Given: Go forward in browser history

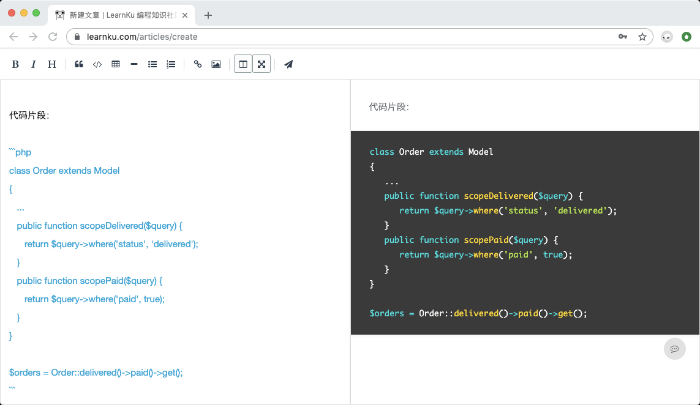Looking at the screenshot, I should [33, 37].
